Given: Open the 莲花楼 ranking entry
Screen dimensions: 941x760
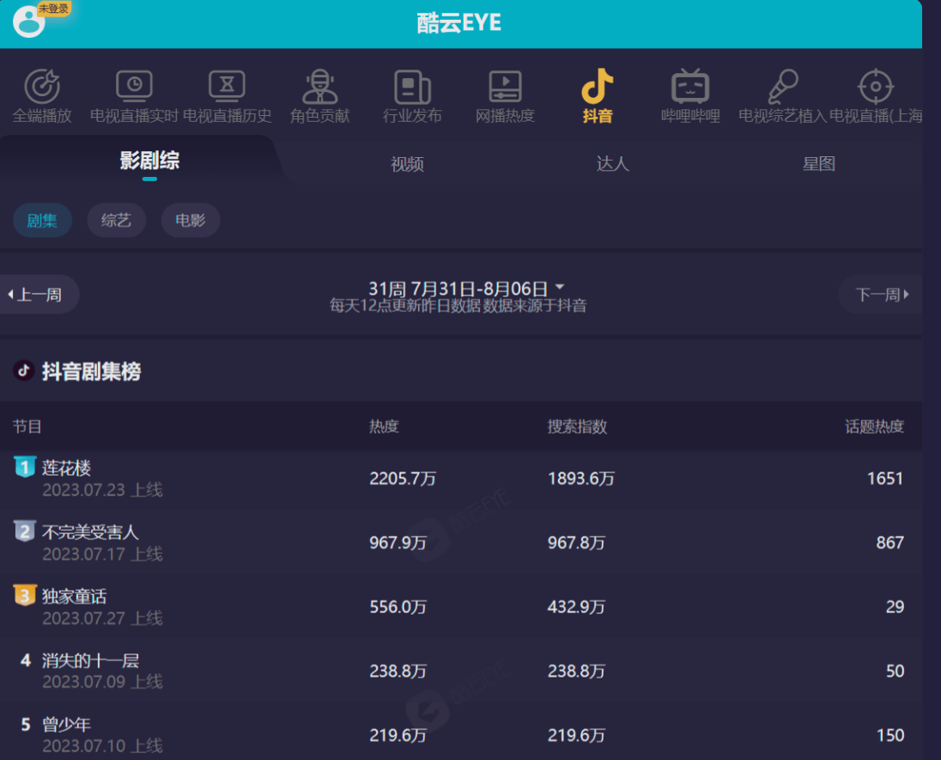Looking at the screenshot, I should [x=67, y=469].
